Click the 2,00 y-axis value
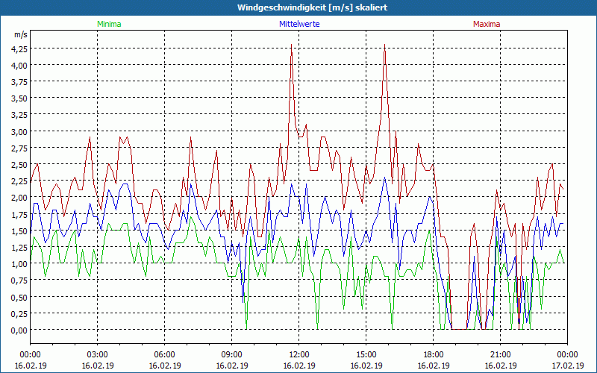The width and height of the screenshot is (597, 373). click(x=19, y=197)
